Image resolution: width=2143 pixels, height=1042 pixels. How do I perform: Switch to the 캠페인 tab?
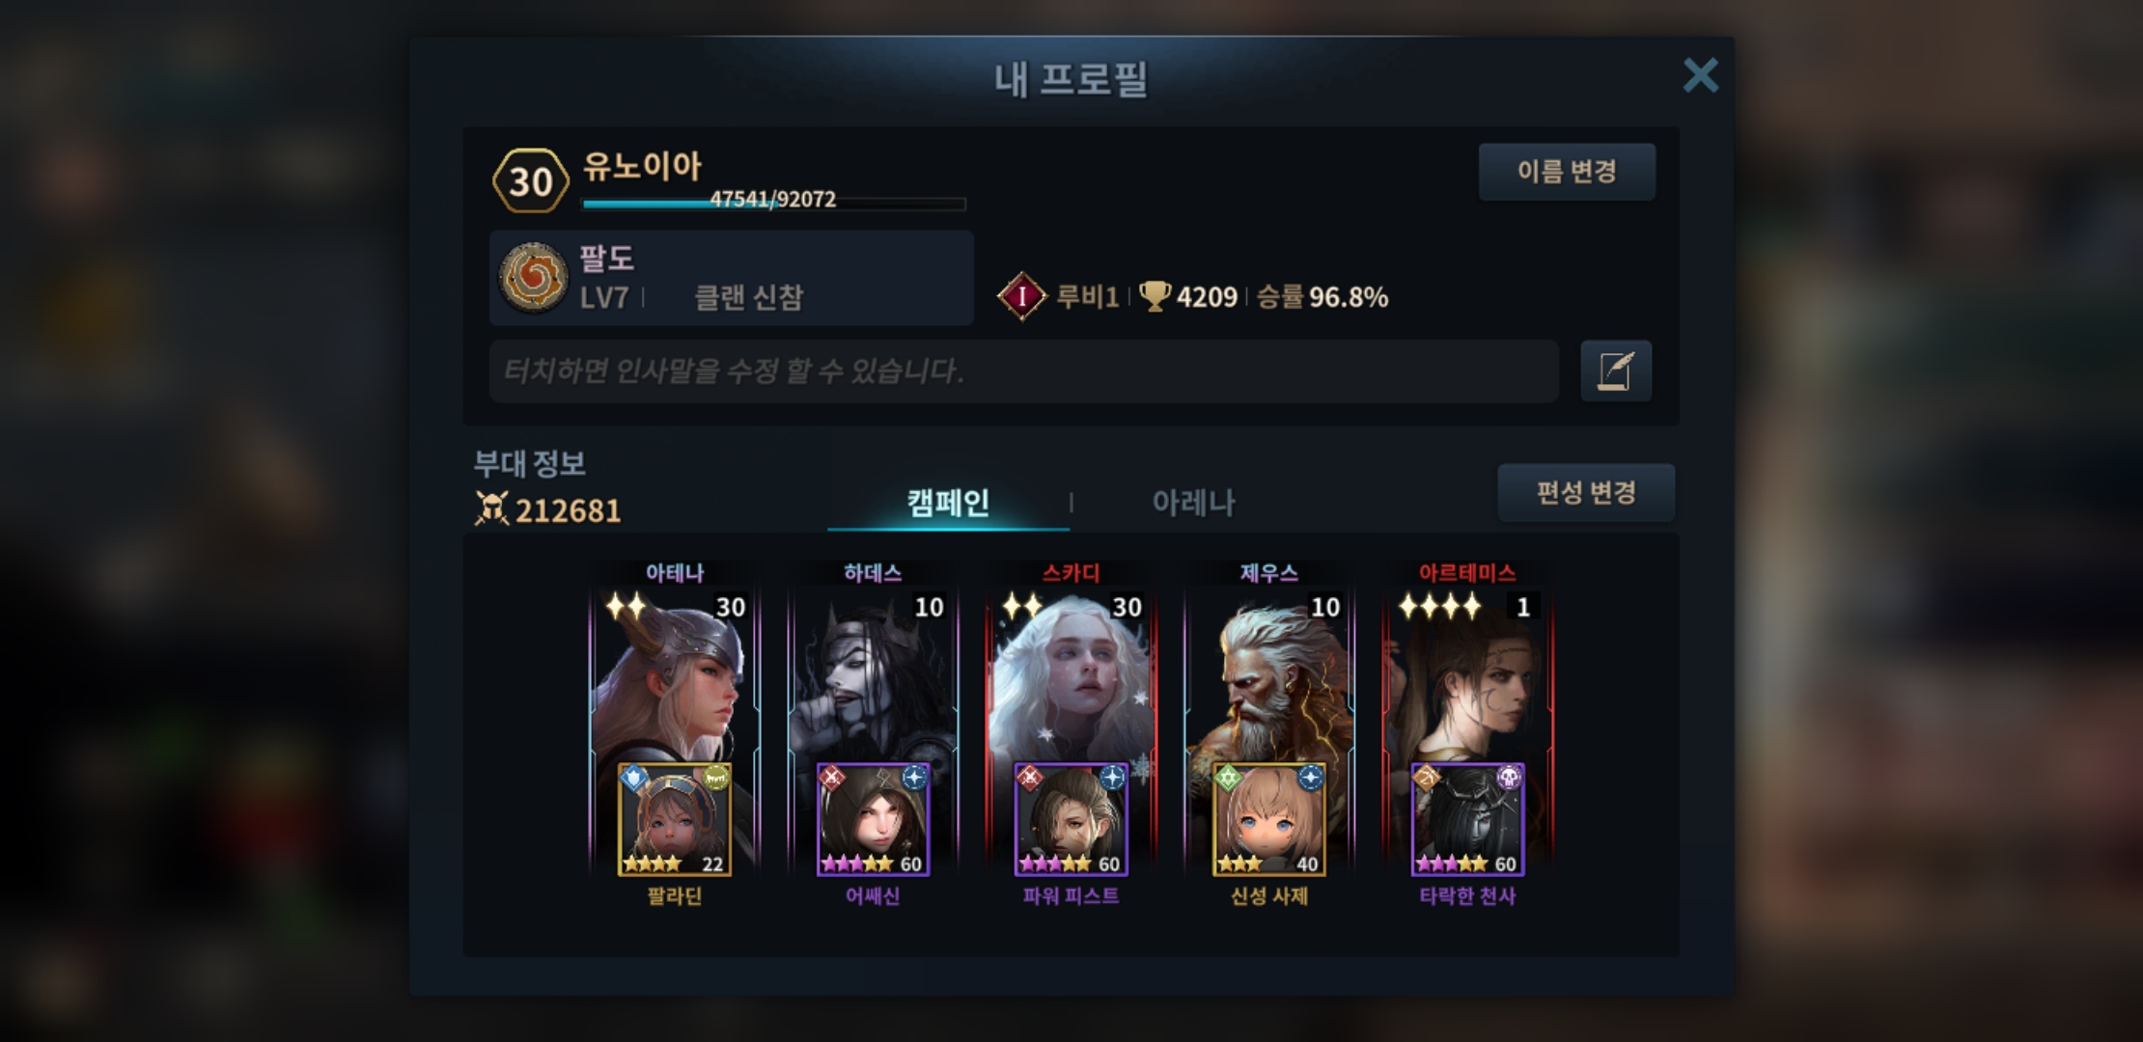(x=948, y=502)
